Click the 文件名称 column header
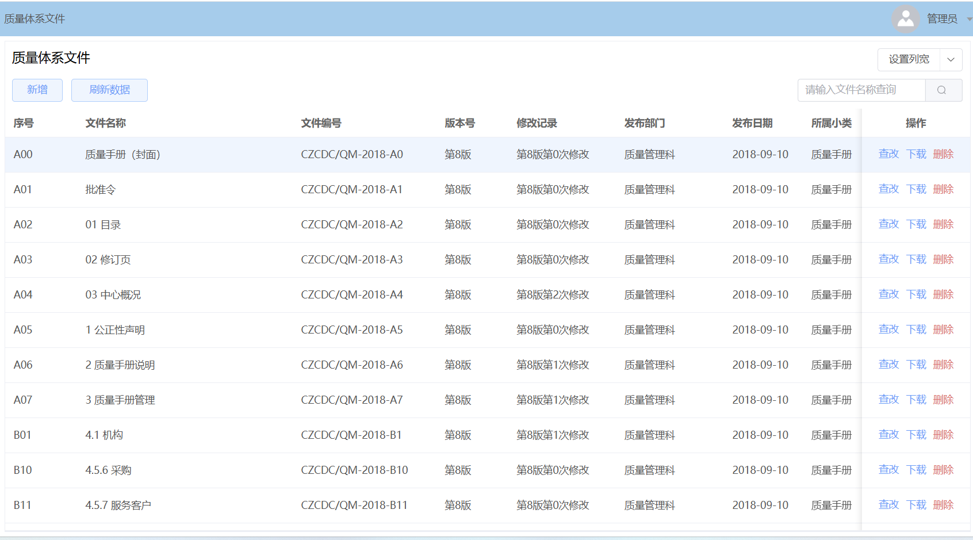The image size is (973, 540). (x=105, y=123)
